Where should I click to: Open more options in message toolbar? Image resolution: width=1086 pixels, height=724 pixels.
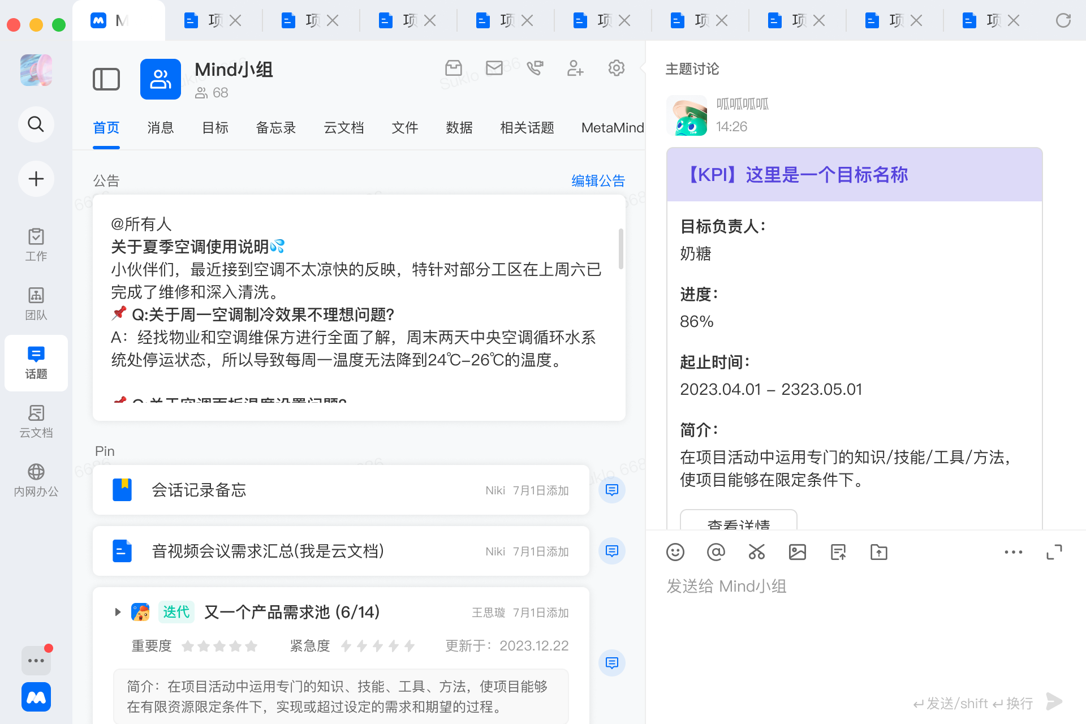[1013, 552]
